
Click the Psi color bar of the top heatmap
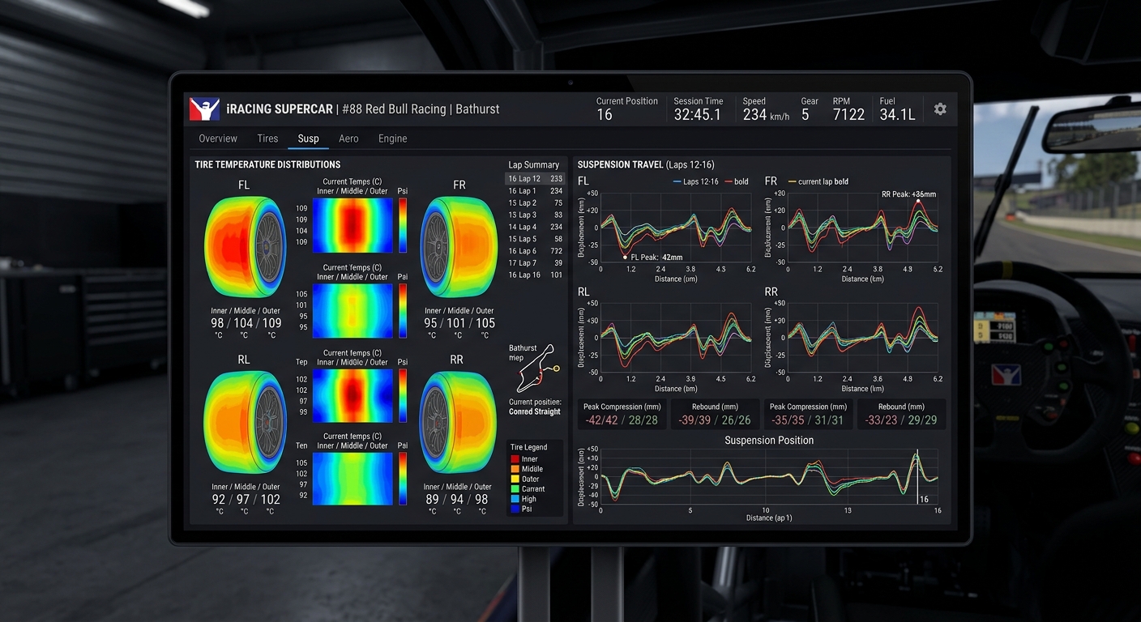[x=403, y=226]
